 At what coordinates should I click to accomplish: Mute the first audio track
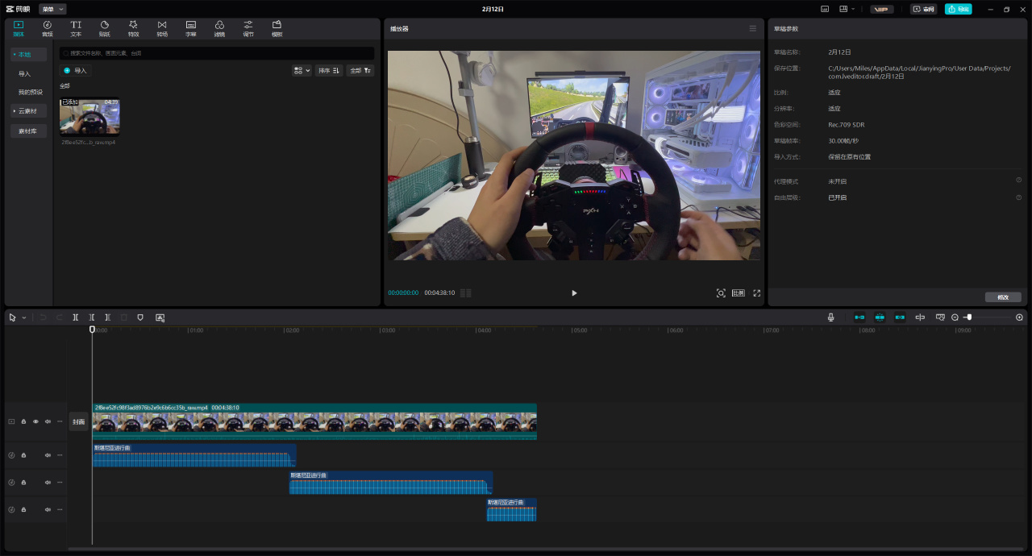pos(48,455)
